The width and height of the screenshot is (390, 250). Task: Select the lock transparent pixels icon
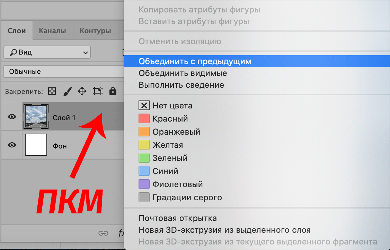[x=51, y=91]
